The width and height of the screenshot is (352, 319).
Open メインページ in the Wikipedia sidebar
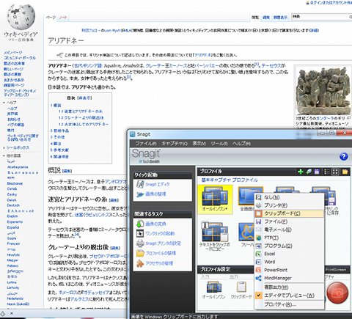tap(12, 52)
